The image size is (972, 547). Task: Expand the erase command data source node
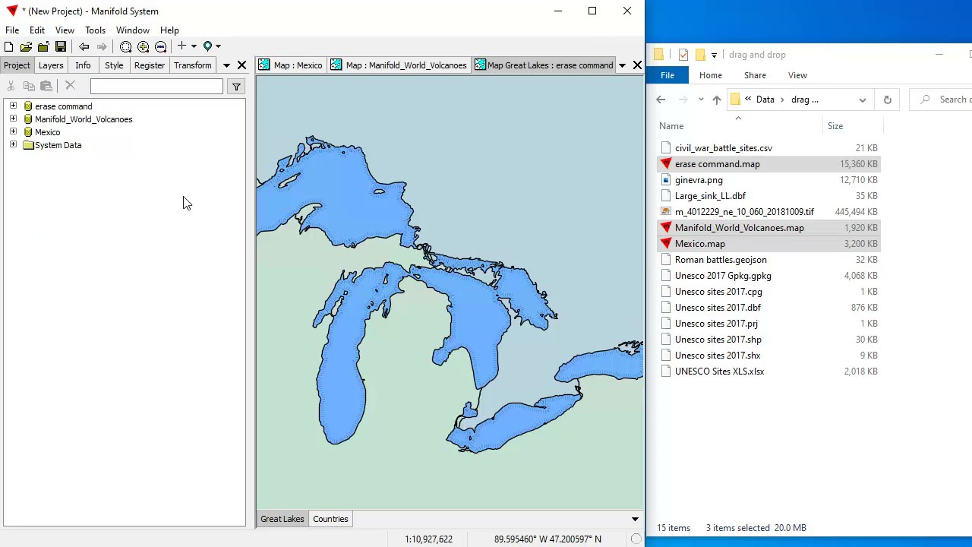coord(13,106)
